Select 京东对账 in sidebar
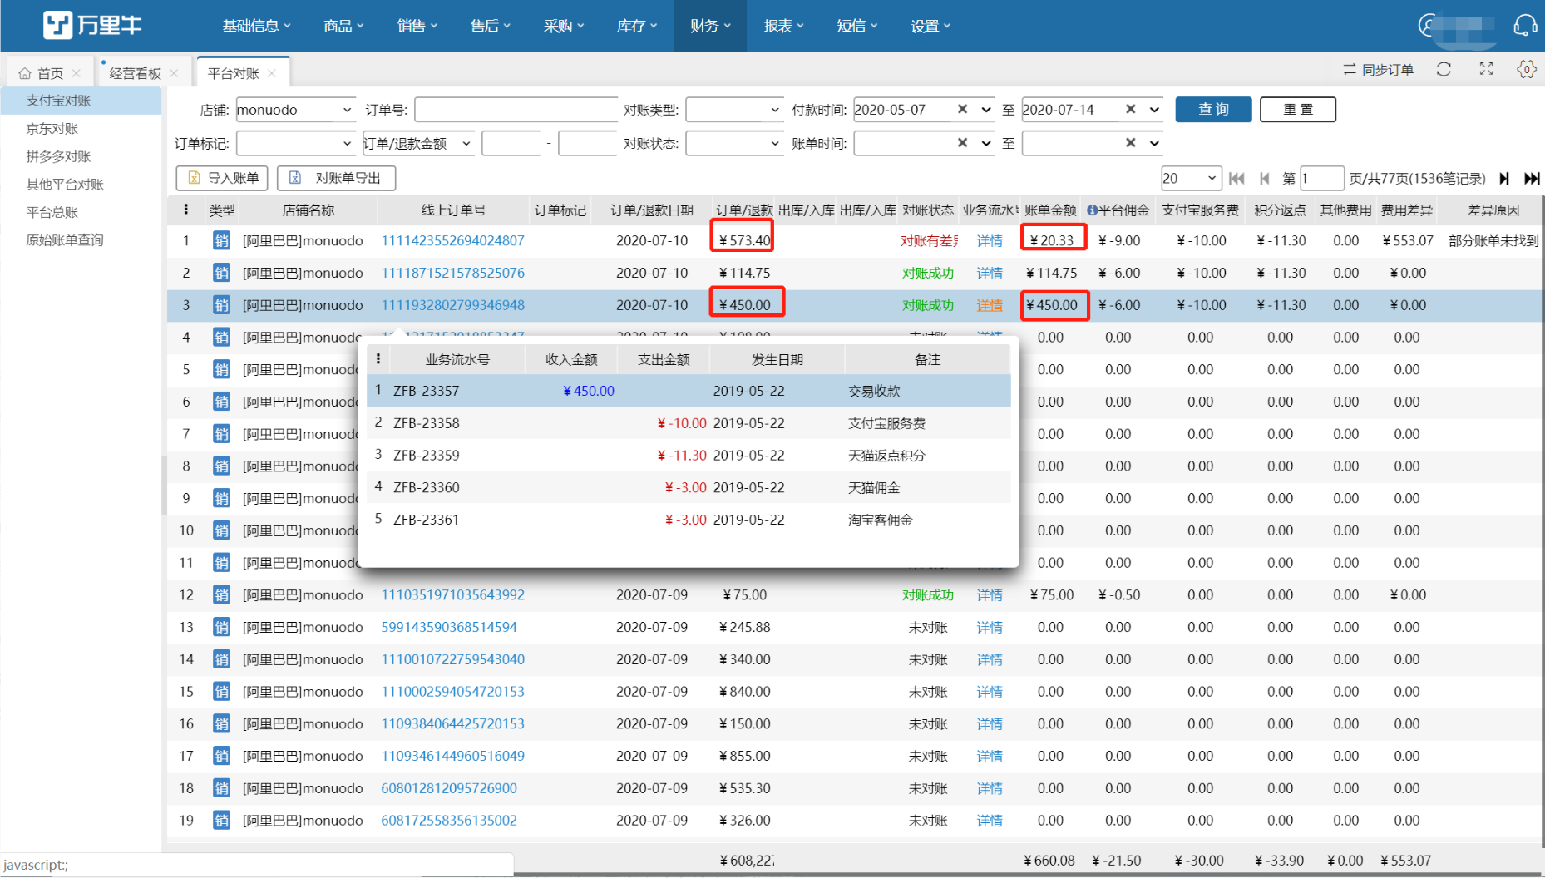Screen dimensions: 1545x878 52,129
